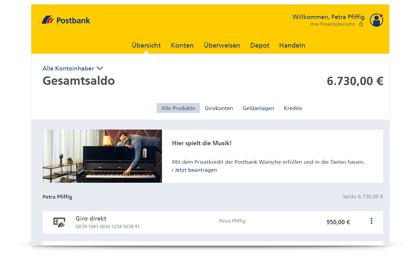Open the Übersicht navigation tab
The width and height of the screenshot is (413, 258).
coord(146,45)
